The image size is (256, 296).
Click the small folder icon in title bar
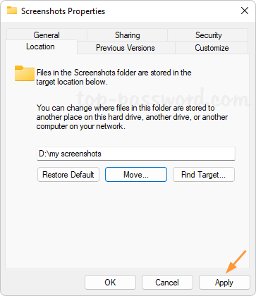point(12,11)
